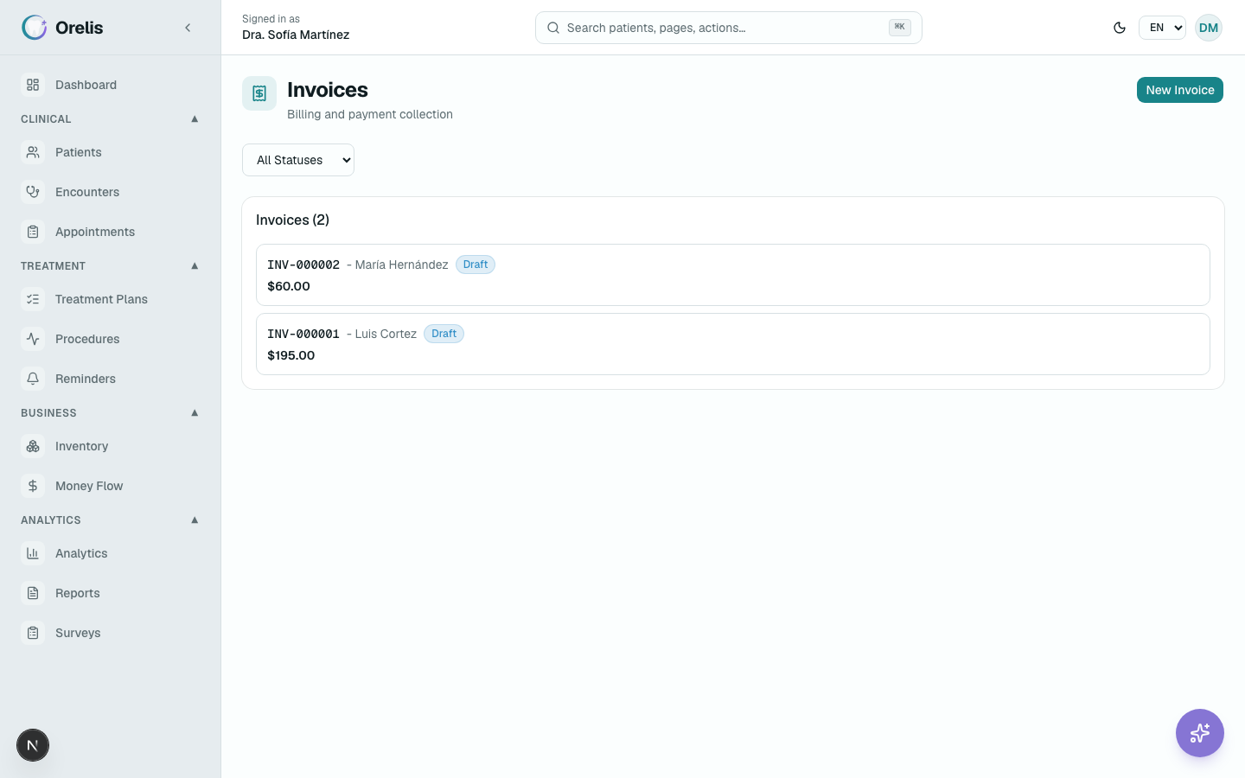Click the $60.00 invoice amount

pyautogui.click(x=289, y=286)
